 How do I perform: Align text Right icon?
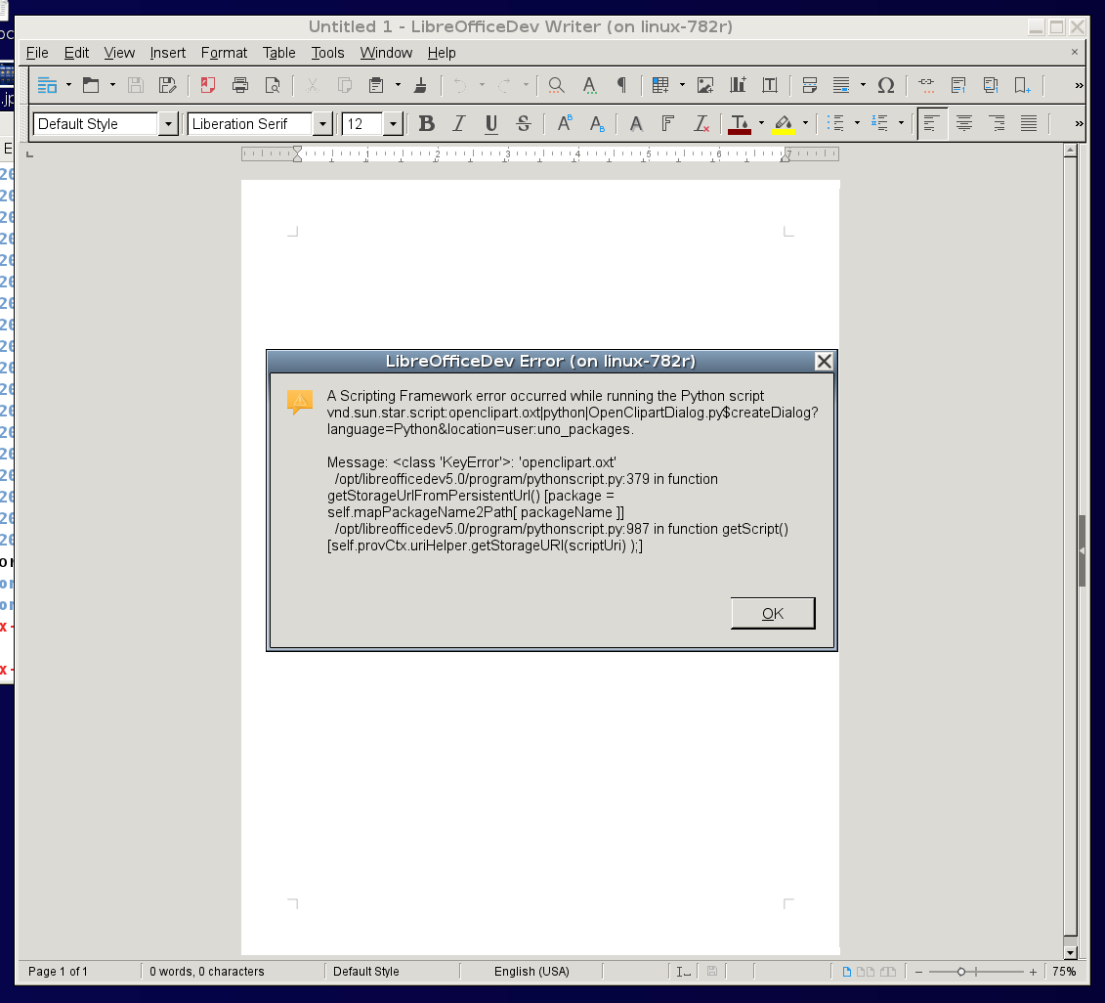997,123
